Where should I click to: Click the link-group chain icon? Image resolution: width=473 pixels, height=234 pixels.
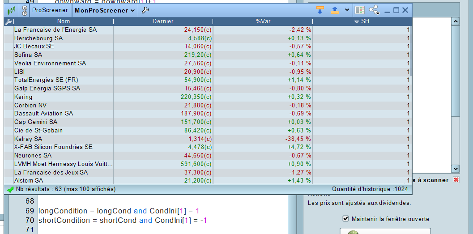[25, 10]
